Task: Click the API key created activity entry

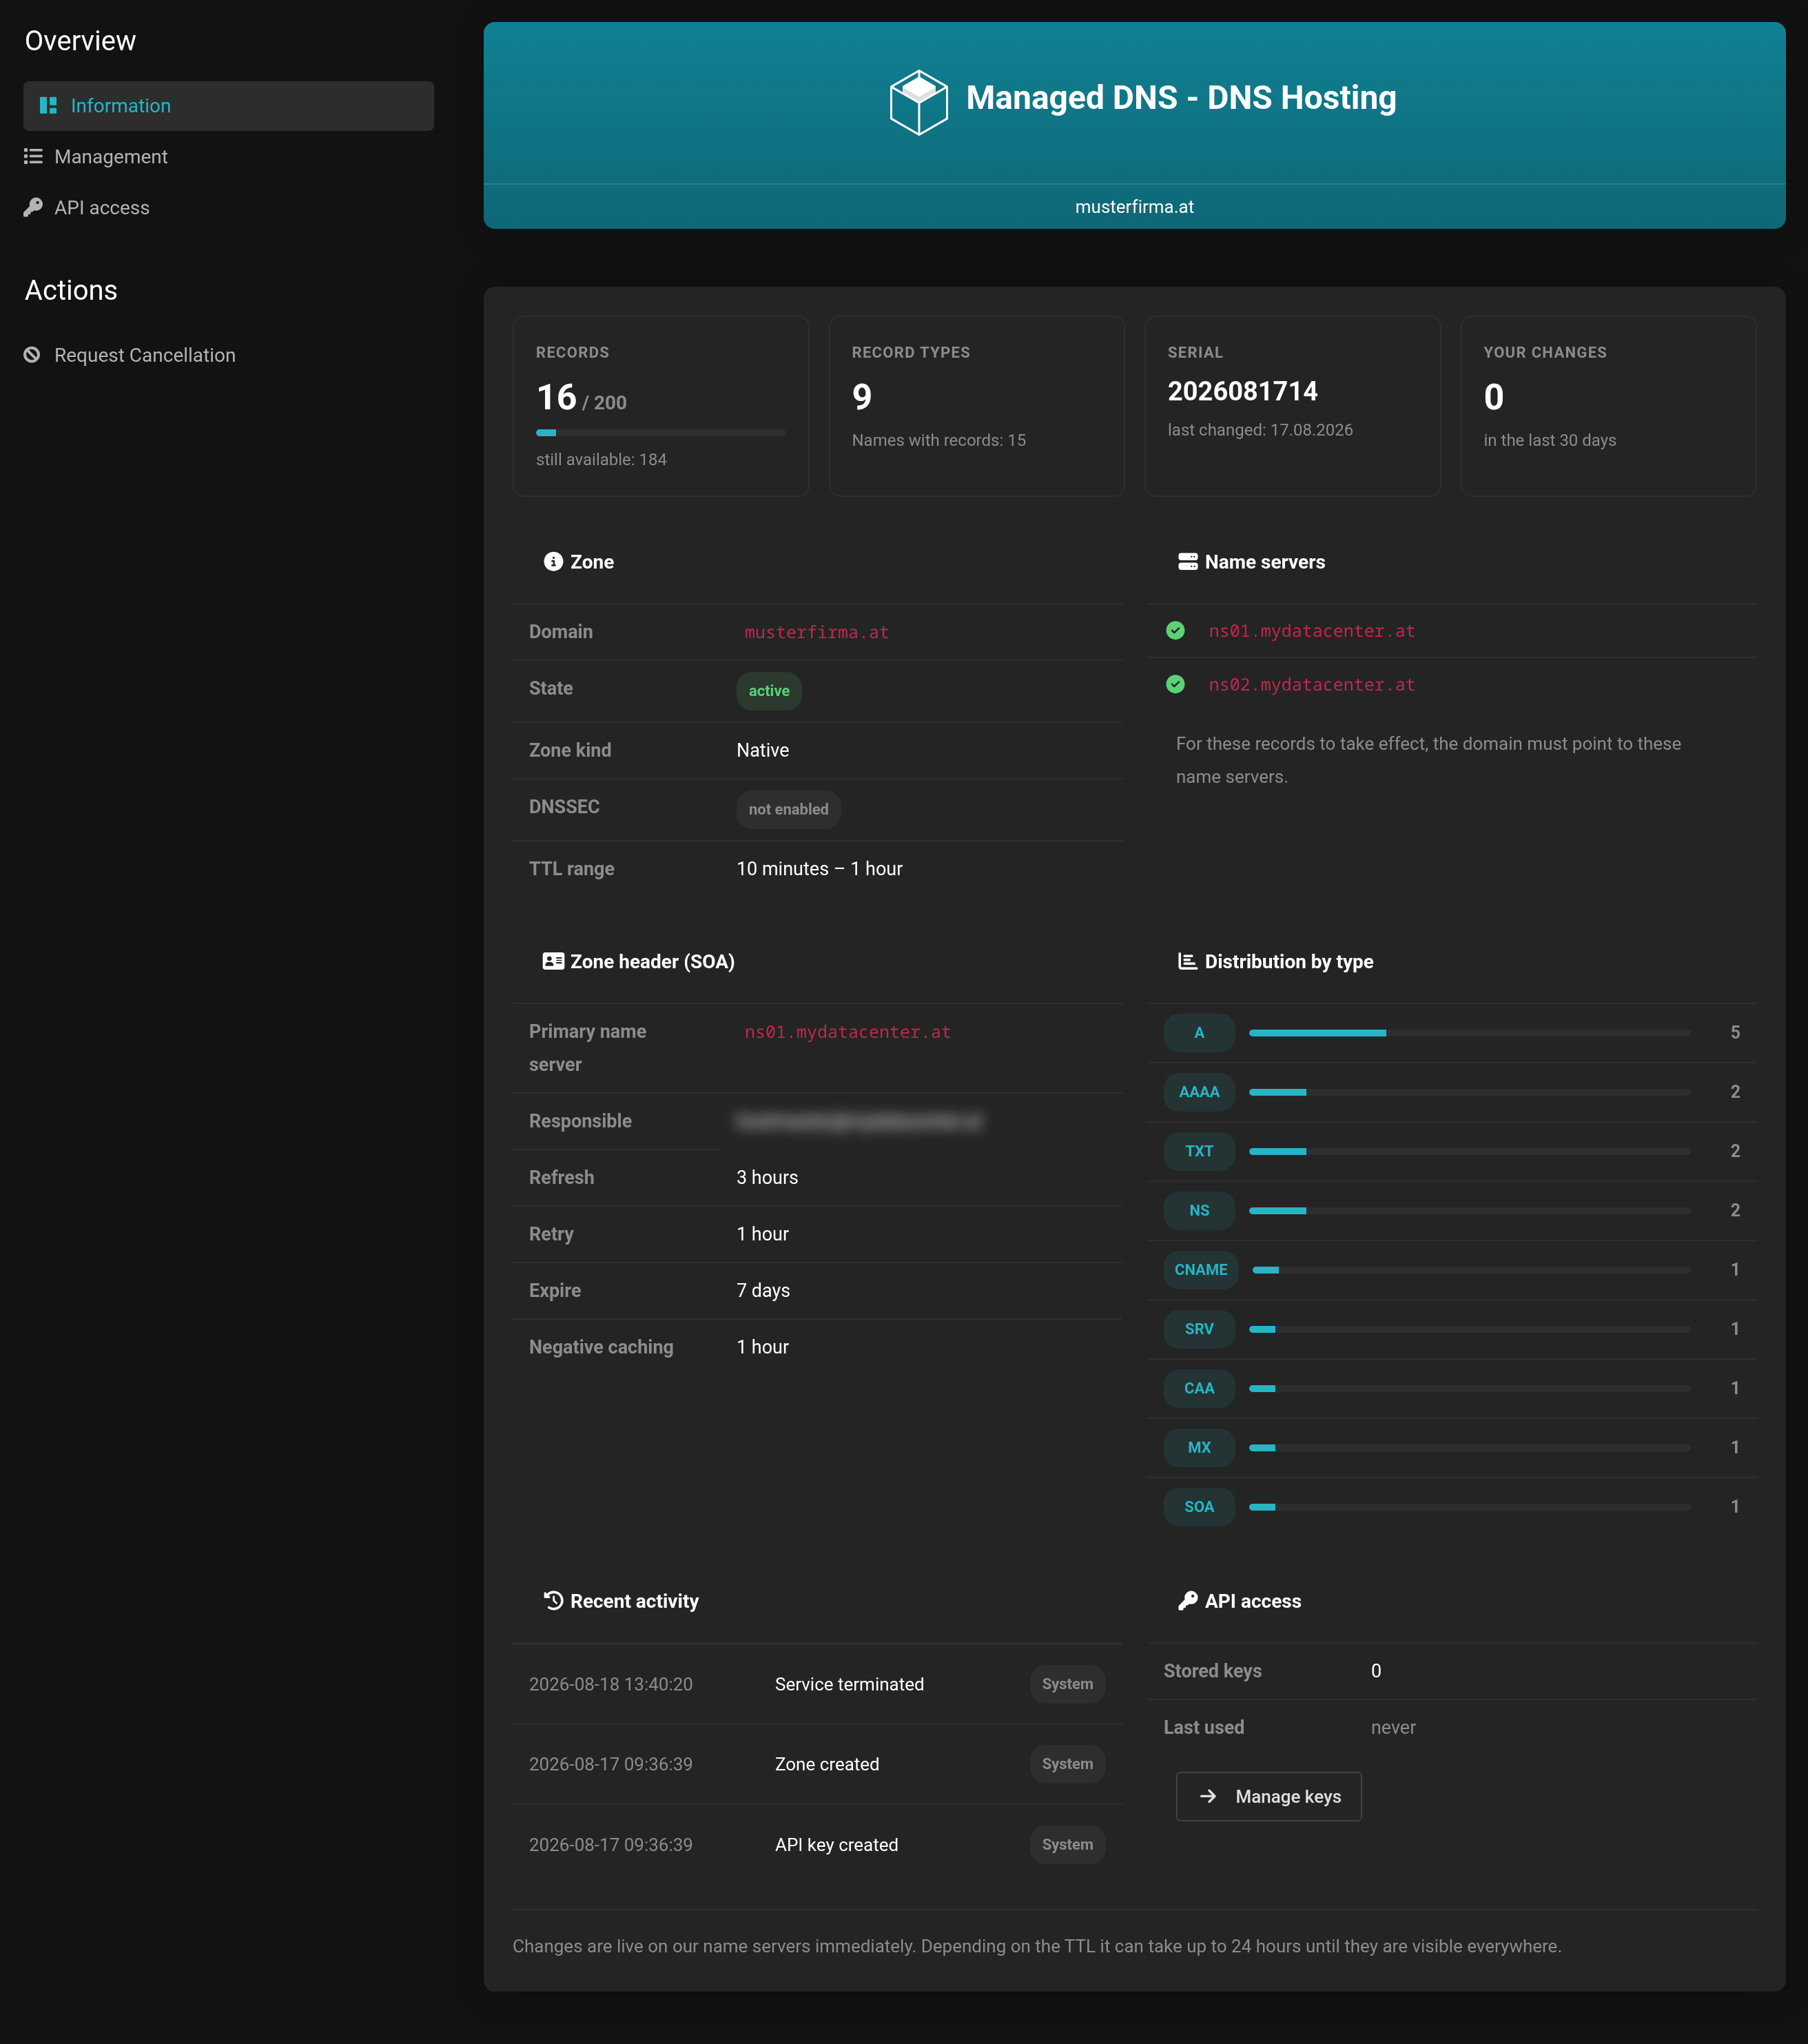Action: click(817, 1845)
